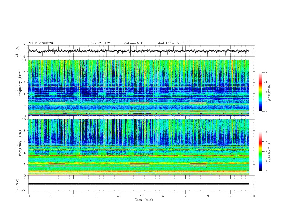Click the 8 minute tick label on time axis
The image size is (285, 220).
pos(208,196)
